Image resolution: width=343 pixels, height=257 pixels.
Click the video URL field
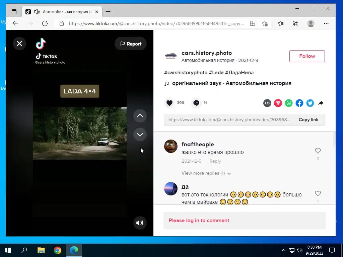click(229, 120)
